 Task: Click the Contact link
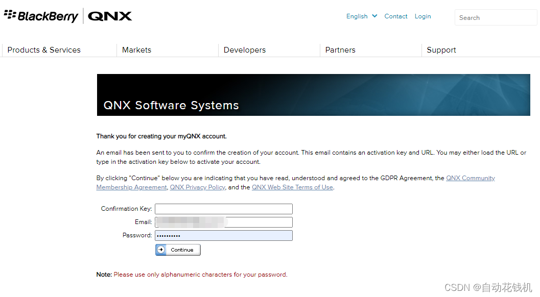396,16
